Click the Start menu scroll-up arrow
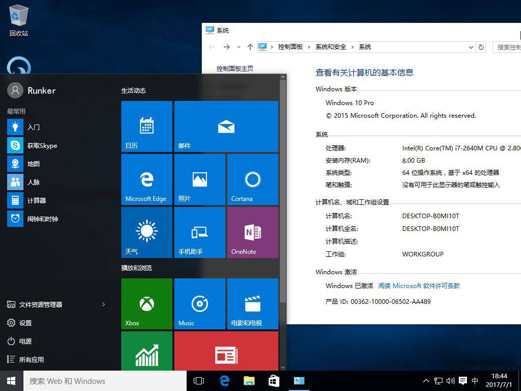Viewport: 521px width, 391px height. coord(283,77)
